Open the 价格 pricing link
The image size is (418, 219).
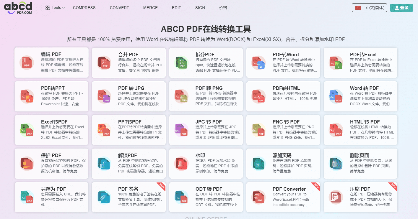(x=223, y=8)
